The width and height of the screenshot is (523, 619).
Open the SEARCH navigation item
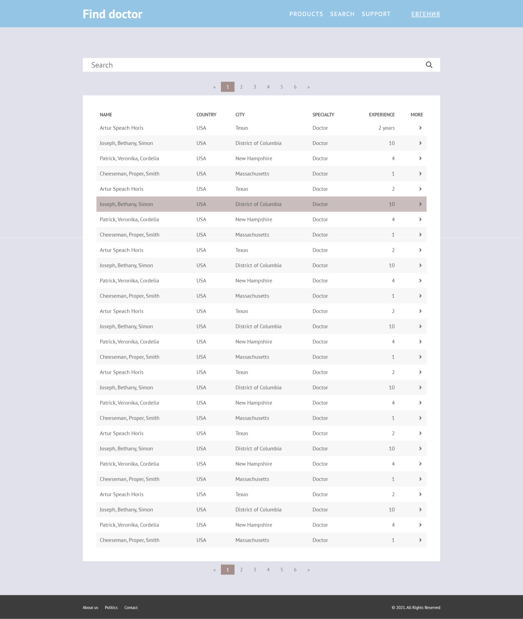click(342, 14)
